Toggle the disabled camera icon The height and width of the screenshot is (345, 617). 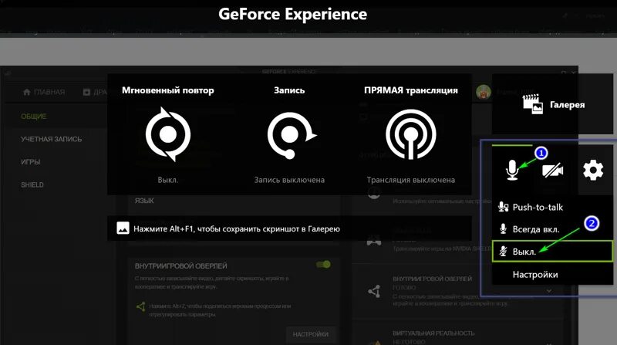coord(552,170)
